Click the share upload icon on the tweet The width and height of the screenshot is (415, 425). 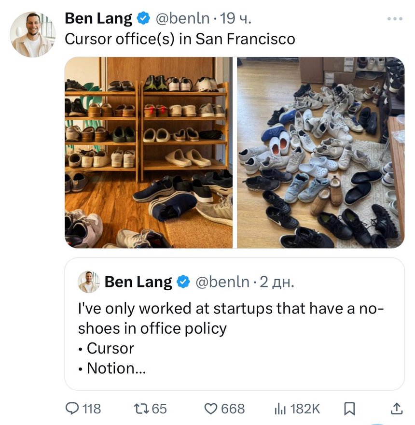(x=396, y=409)
